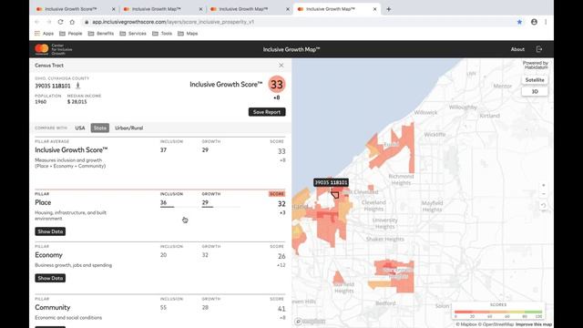Open the Maps bookmarks folder
Viewport: 583px width, 328px height.
(188, 34)
